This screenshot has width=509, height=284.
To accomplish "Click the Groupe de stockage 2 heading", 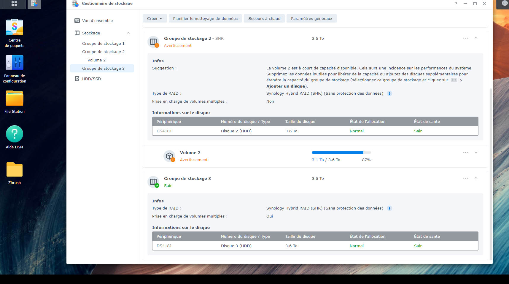I will click(x=187, y=38).
